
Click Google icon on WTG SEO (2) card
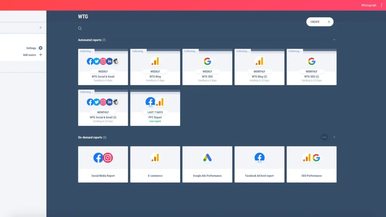coord(312,61)
